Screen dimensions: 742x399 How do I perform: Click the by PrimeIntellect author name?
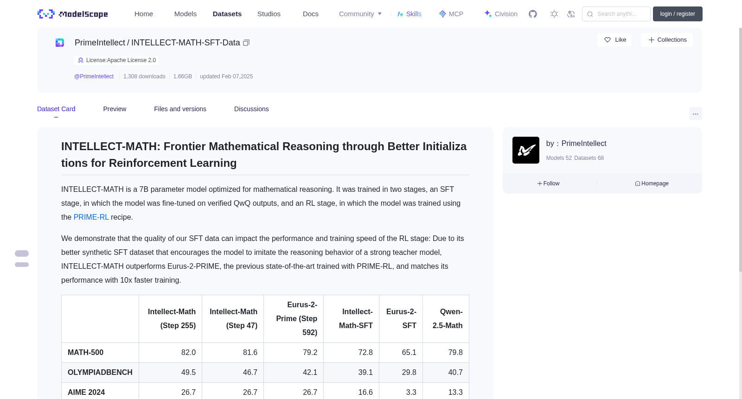click(584, 144)
